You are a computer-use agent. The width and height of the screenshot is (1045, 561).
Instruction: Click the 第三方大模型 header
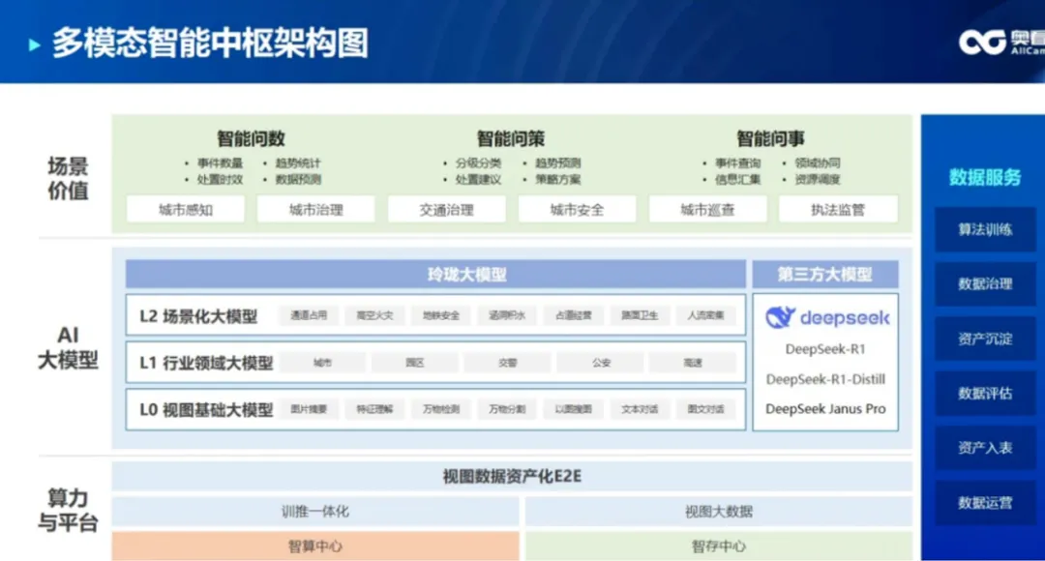pyautogui.click(x=824, y=275)
